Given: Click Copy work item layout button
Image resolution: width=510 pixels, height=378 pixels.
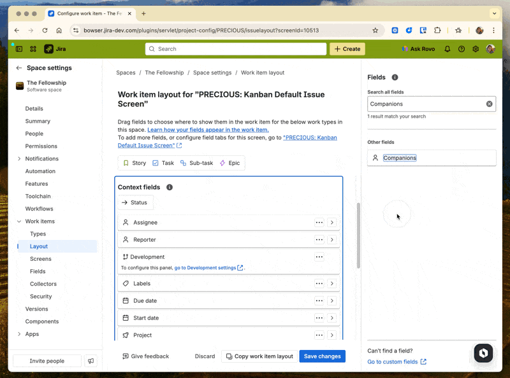Looking at the screenshot, I should 259,356.
